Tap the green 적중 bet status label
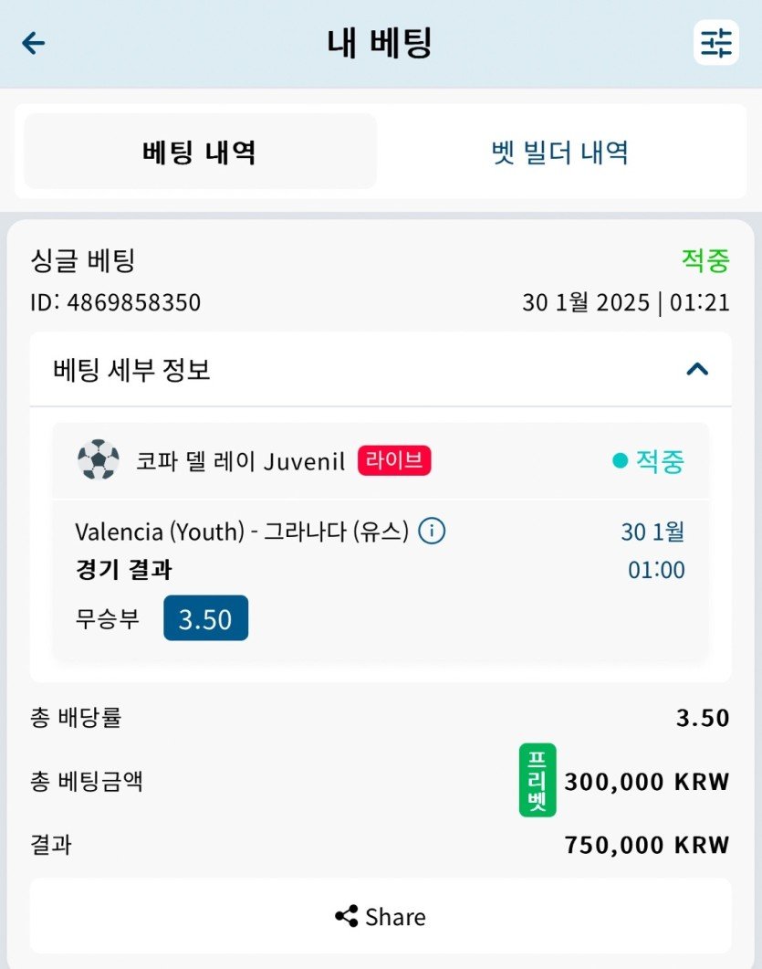Viewport: 762px width, 969px height. [705, 261]
